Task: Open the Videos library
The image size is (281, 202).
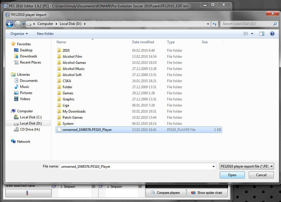Action: tap(25, 99)
